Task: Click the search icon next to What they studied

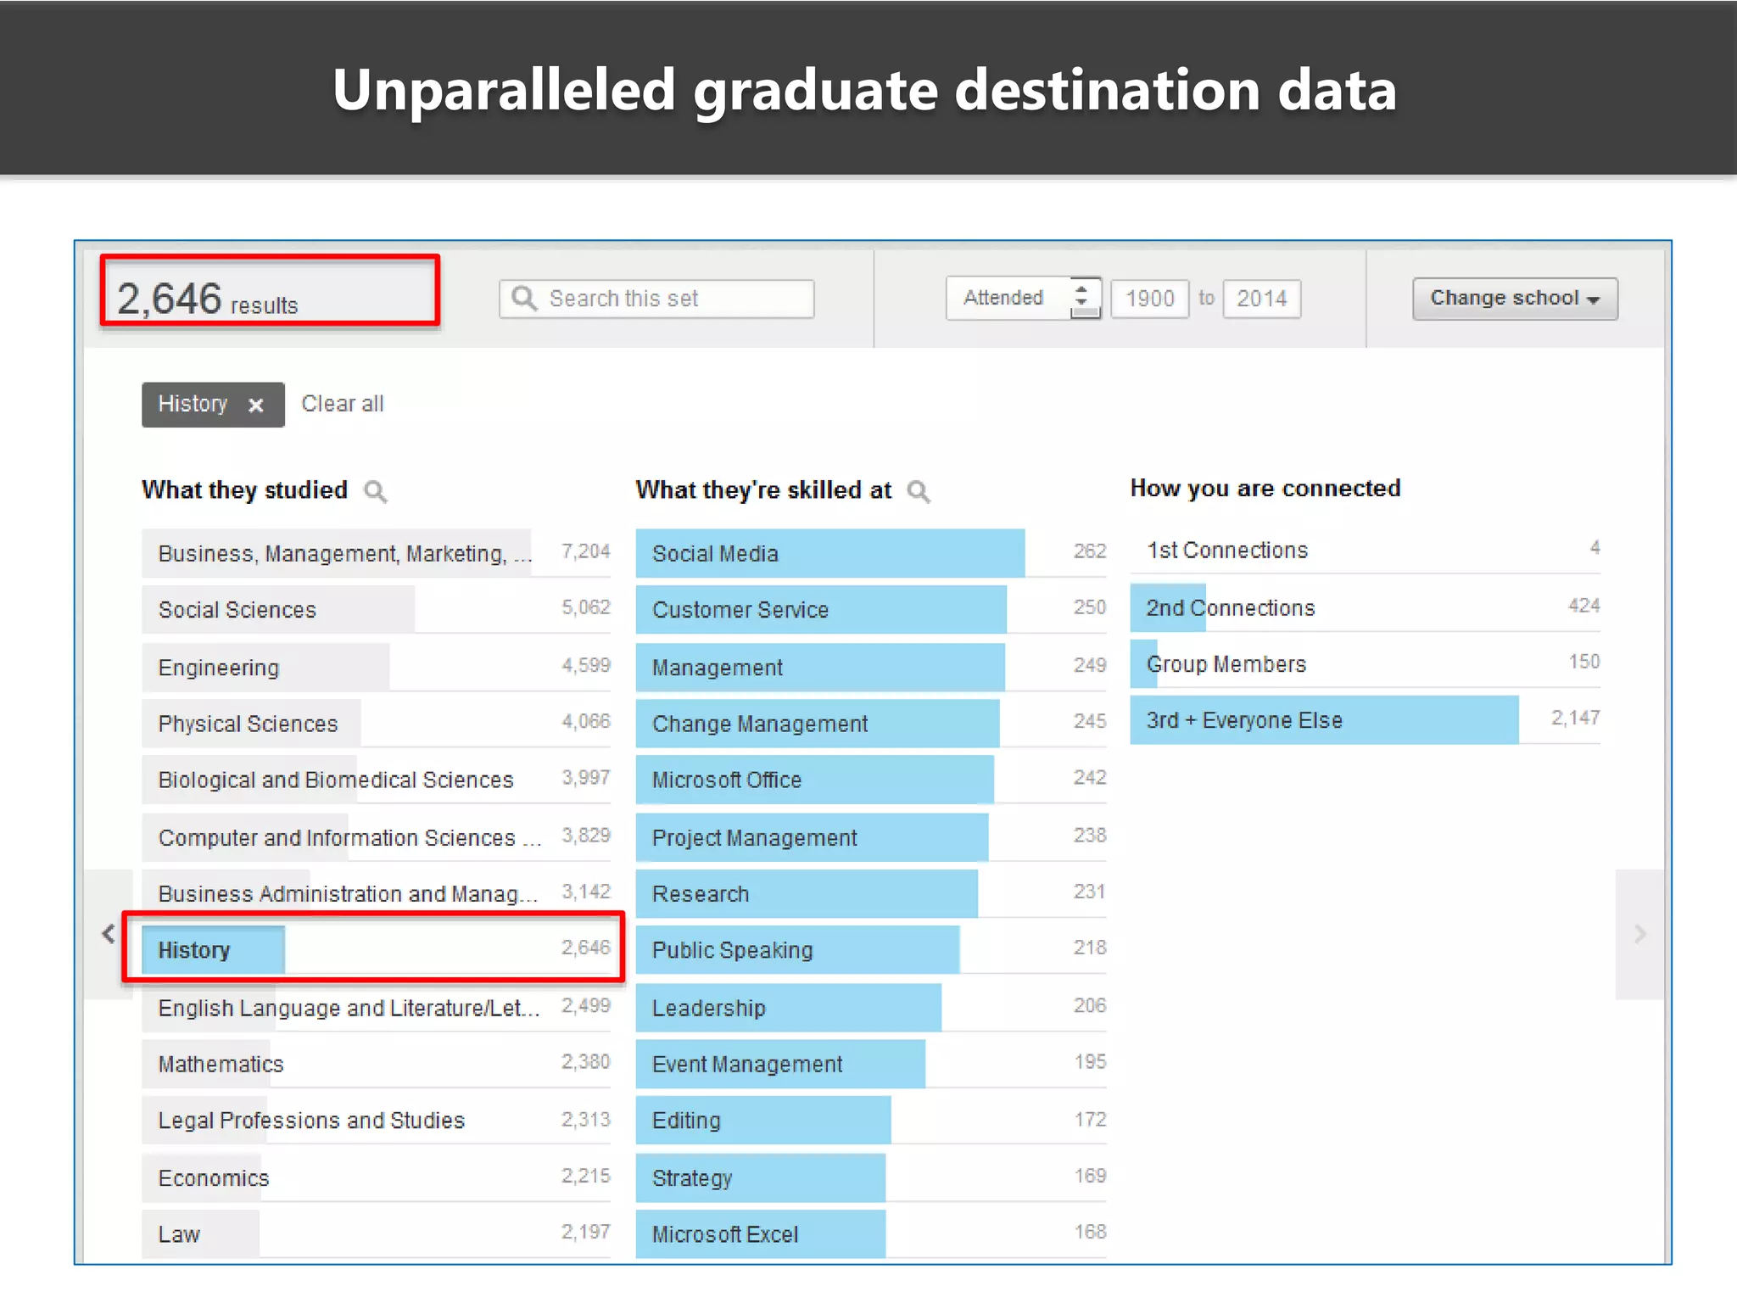Action: tap(375, 491)
